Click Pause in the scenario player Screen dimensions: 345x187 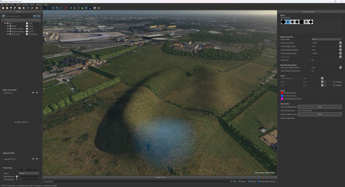coord(242,182)
